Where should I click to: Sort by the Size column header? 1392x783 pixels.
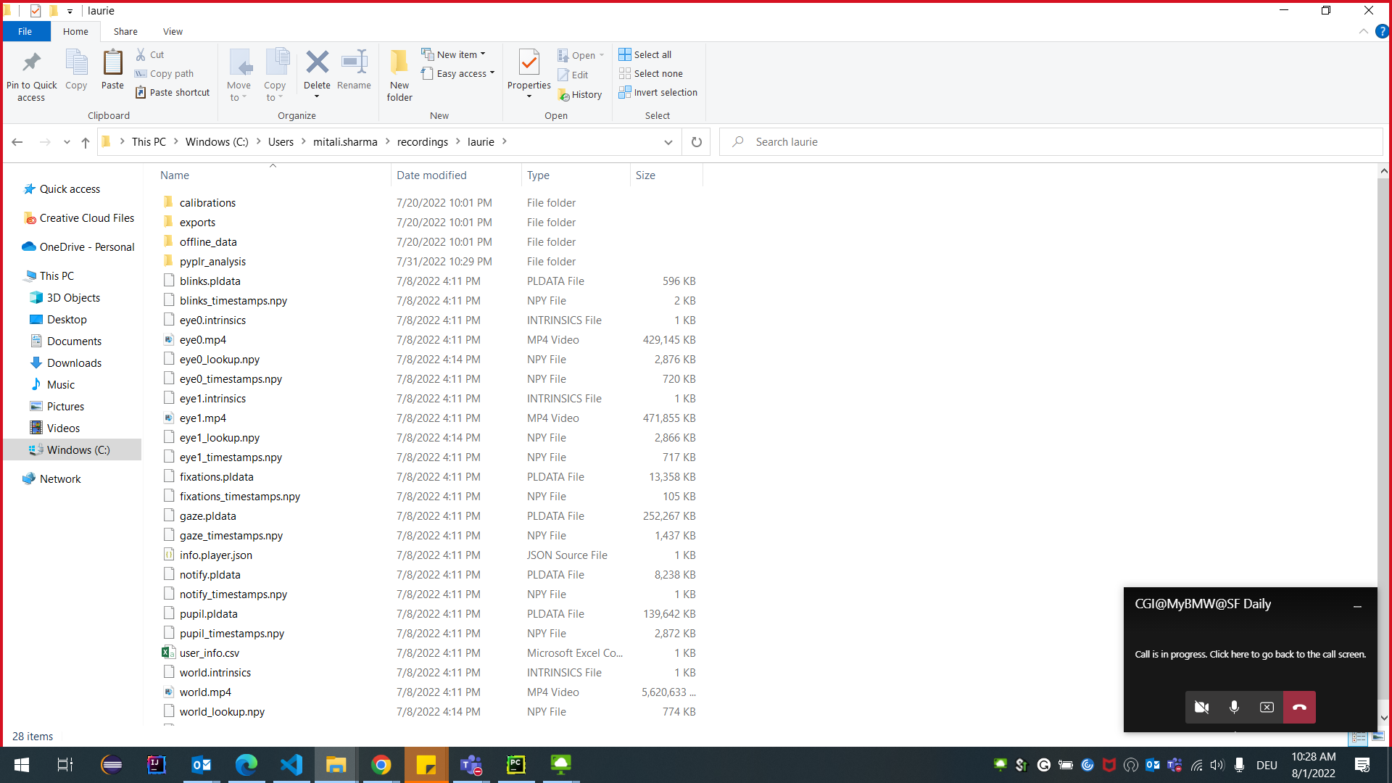click(x=666, y=175)
